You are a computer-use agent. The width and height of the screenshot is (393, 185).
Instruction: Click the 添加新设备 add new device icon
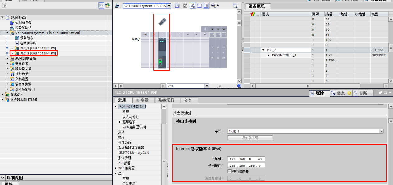pyautogui.click(x=12, y=23)
